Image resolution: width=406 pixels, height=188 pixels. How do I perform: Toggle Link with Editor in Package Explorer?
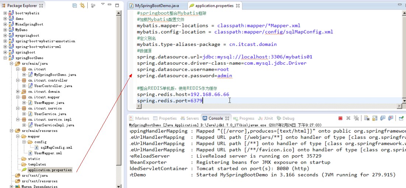point(83,6)
